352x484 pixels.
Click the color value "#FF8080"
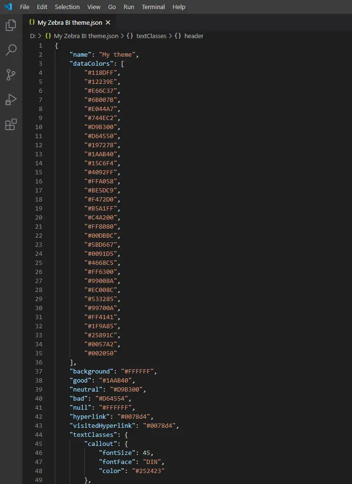[101, 227]
